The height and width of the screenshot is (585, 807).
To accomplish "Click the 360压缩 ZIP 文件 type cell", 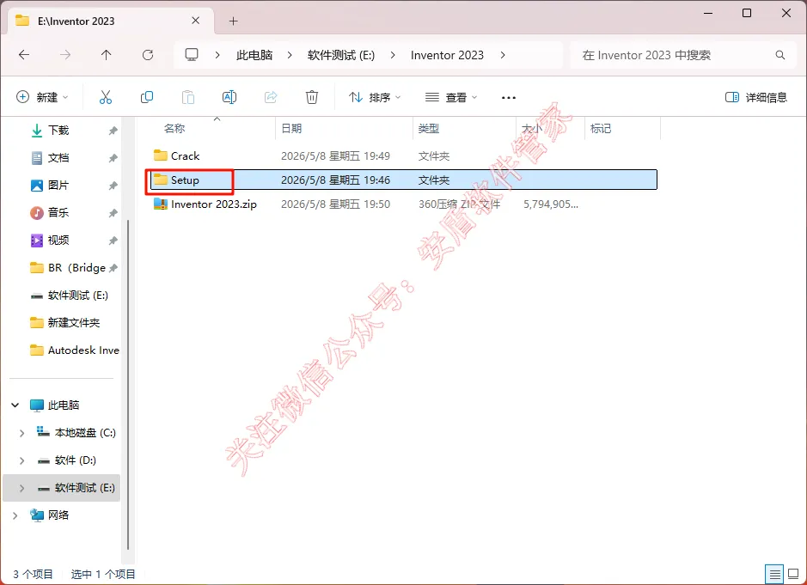I will 459,204.
